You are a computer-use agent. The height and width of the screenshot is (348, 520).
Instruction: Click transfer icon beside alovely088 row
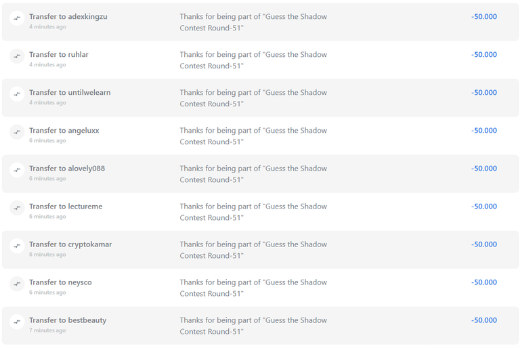click(x=17, y=170)
